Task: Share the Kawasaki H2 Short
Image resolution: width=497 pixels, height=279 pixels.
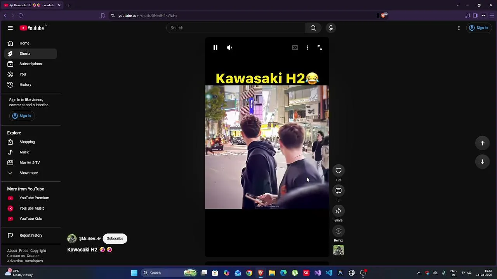Action: tap(339, 211)
